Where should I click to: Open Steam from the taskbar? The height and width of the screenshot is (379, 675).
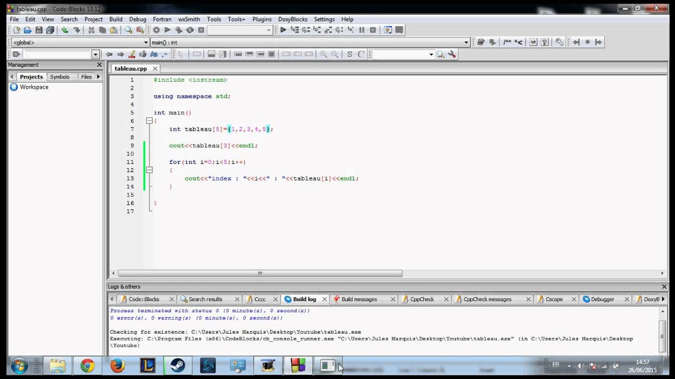pos(178,366)
